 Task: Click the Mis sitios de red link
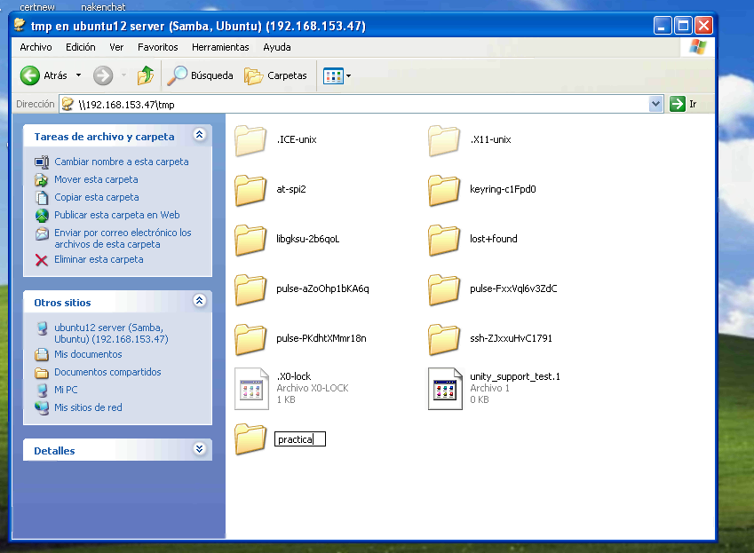click(88, 407)
